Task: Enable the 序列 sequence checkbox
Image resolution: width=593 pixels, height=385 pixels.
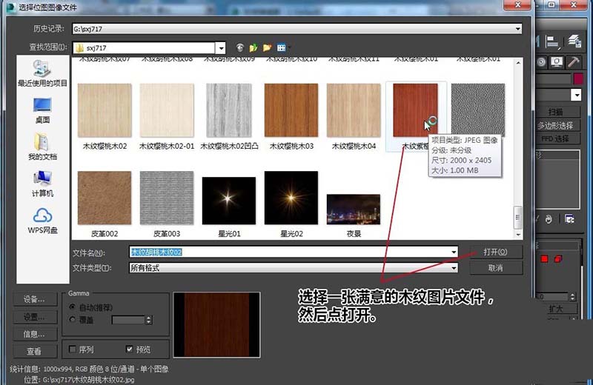Action: click(73, 349)
